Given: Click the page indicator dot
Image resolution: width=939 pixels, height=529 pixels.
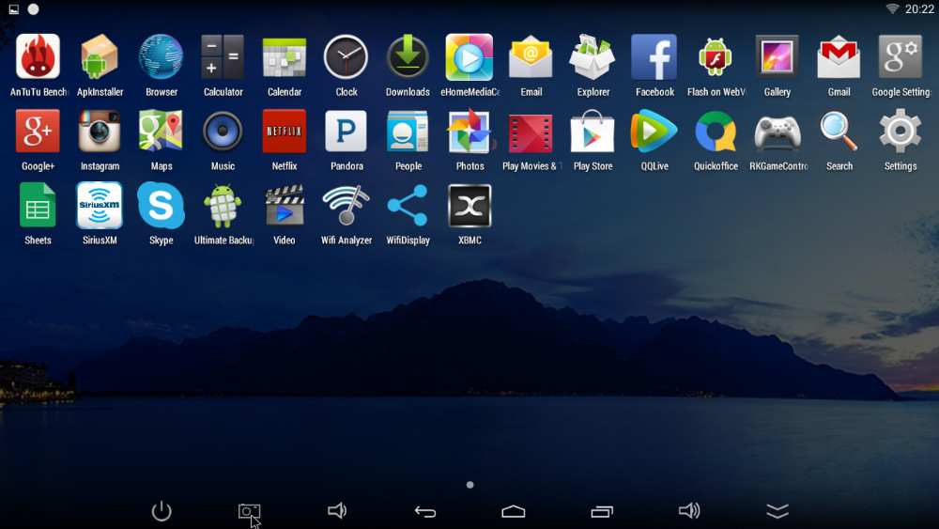Looking at the screenshot, I should pyautogui.click(x=470, y=485).
